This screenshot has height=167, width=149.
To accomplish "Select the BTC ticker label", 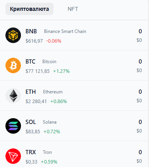I will 30,62.
